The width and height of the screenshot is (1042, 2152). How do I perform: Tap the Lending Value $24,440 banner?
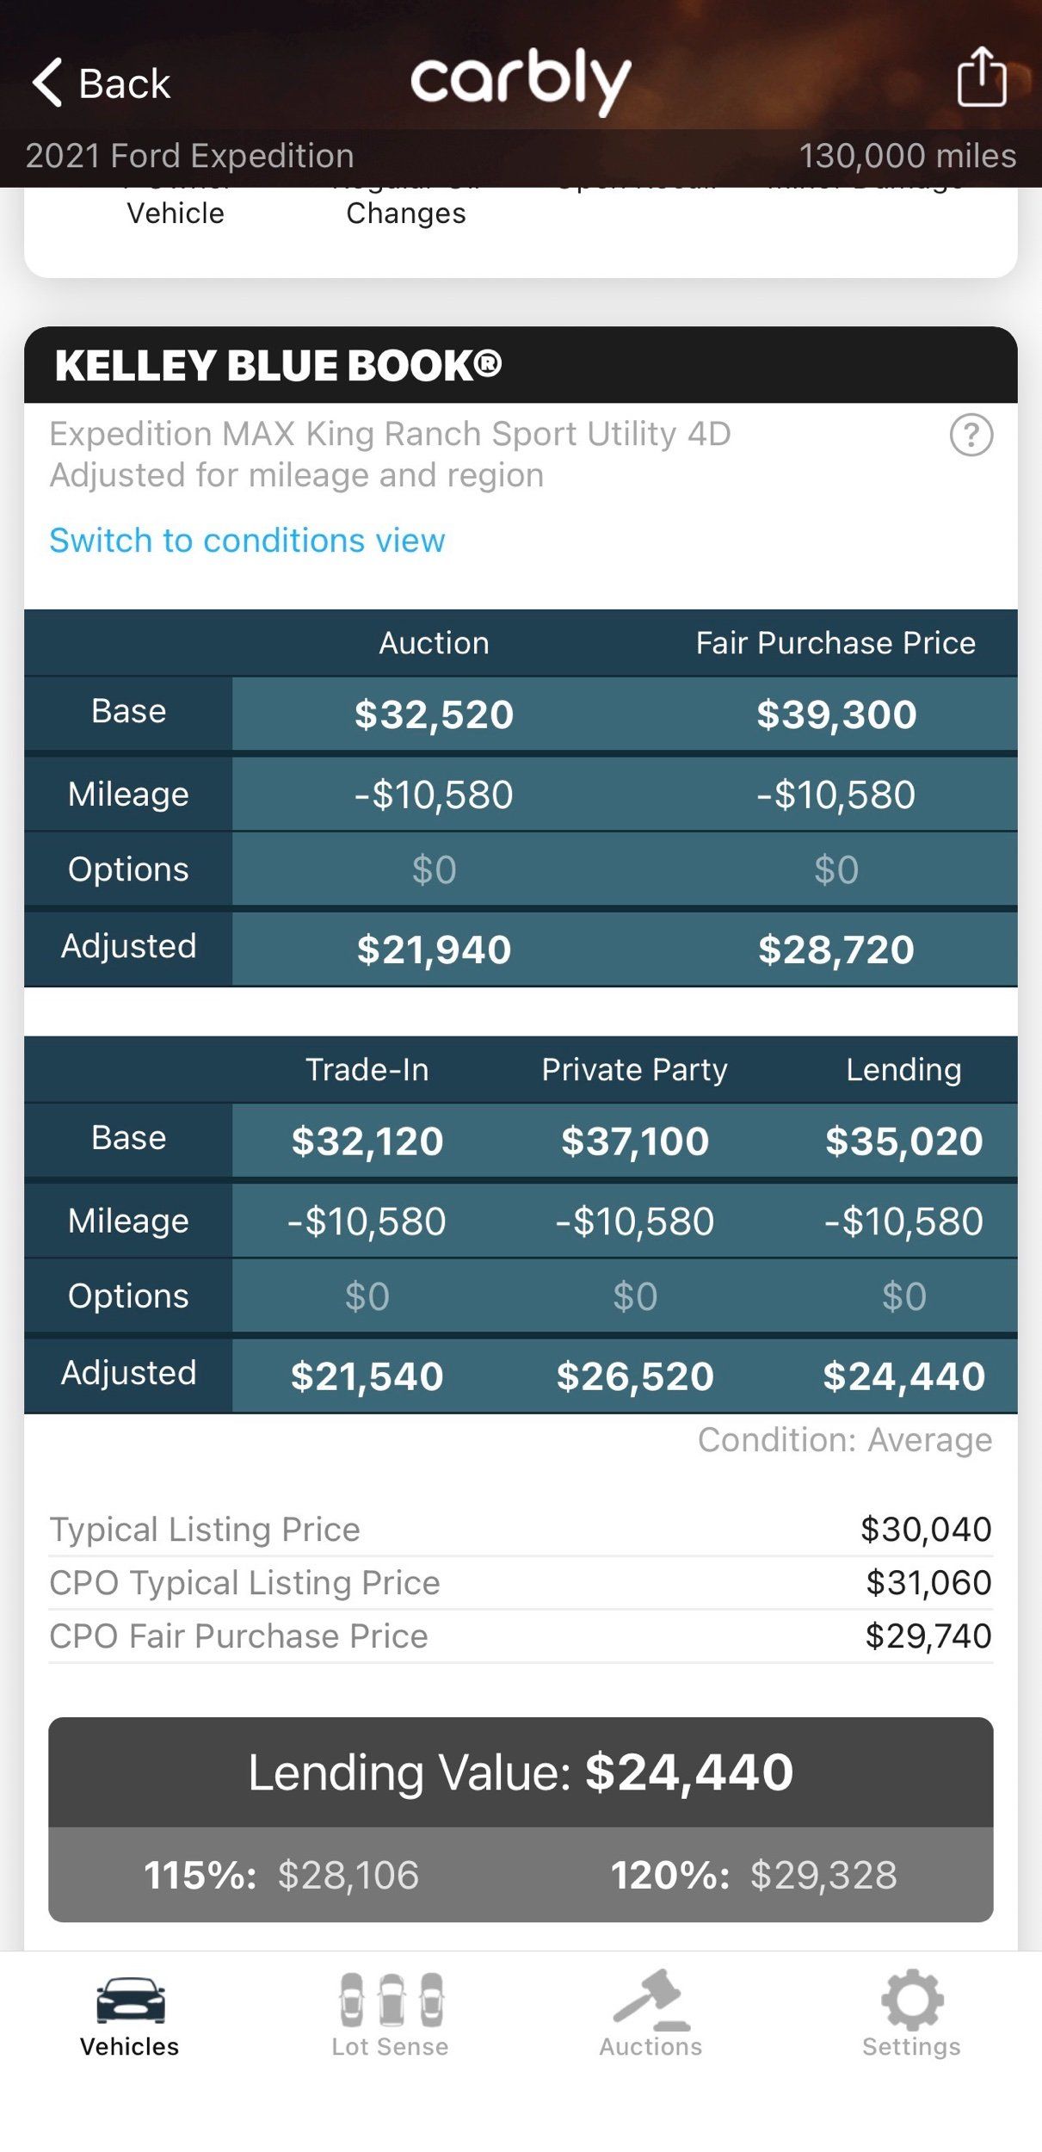521,1772
